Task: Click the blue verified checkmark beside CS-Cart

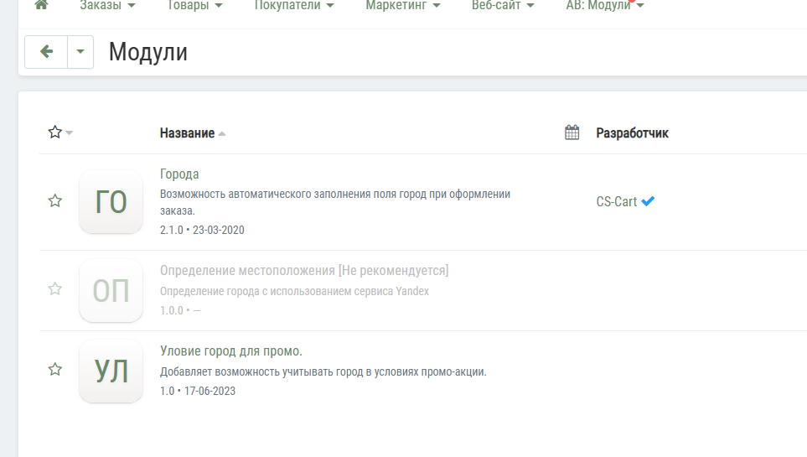Action: click(648, 201)
